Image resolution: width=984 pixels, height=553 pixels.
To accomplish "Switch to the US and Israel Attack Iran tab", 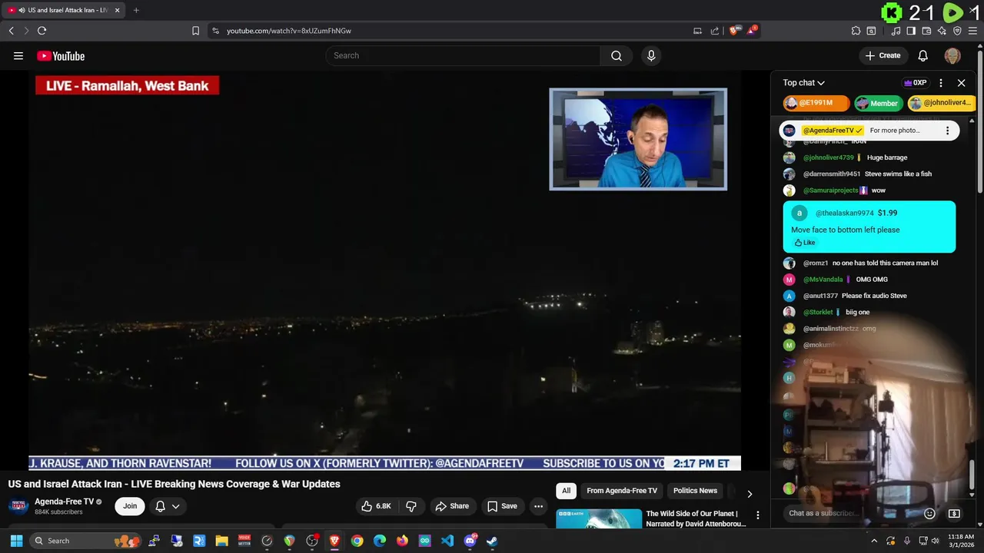I will pyautogui.click(x=61, y=10).
